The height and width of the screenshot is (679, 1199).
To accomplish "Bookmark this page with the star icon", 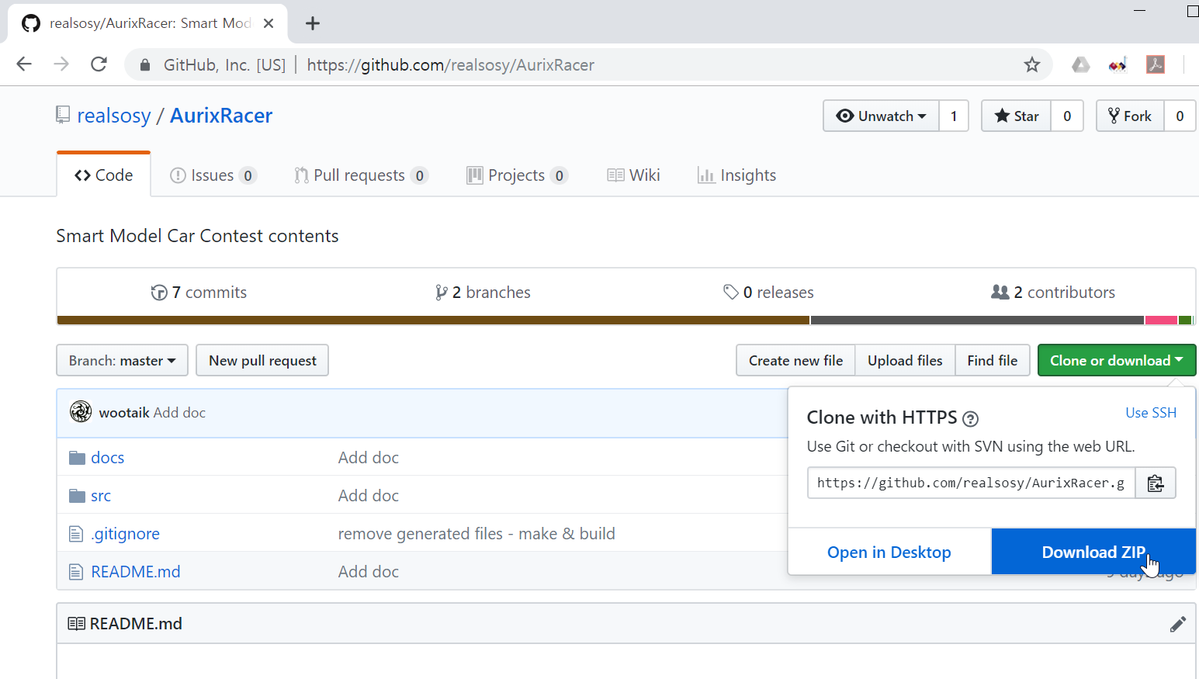I will 1031,64.
